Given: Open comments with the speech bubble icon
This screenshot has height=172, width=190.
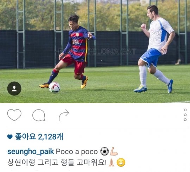Looking at the screenshot, I should tap(39, 115).
